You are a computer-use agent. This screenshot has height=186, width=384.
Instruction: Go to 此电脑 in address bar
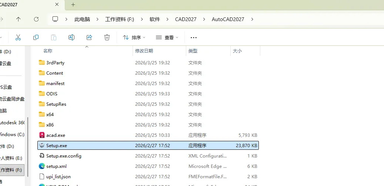click(x=82, y=19)
